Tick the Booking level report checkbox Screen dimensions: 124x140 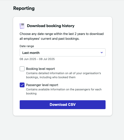pyautogui.click(x=22, y=69)
